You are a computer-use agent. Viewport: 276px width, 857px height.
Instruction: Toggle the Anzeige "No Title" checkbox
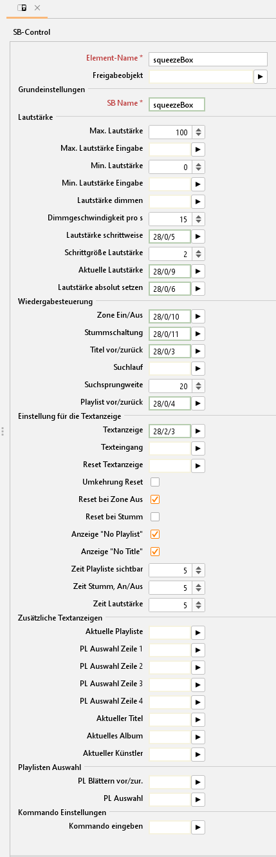click(x=154, y=552)
